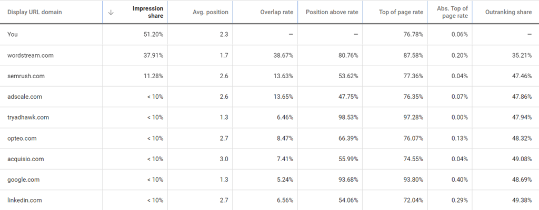Image resolution: width=539 pixels, height=210 pixels.
Task: Click the Top of page rate header
Action: click(x=401, y=12)
